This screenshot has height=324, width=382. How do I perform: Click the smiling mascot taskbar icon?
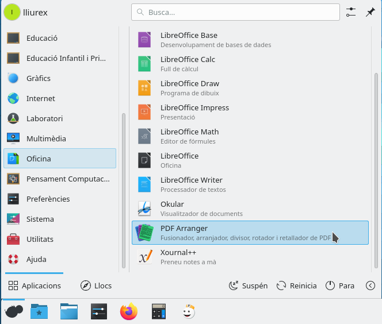[x=189, y=311]
